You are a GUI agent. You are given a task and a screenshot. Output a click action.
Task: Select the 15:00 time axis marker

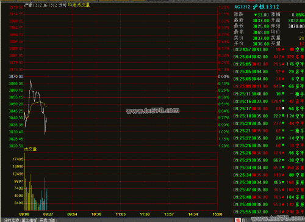[x=217, y=214]
